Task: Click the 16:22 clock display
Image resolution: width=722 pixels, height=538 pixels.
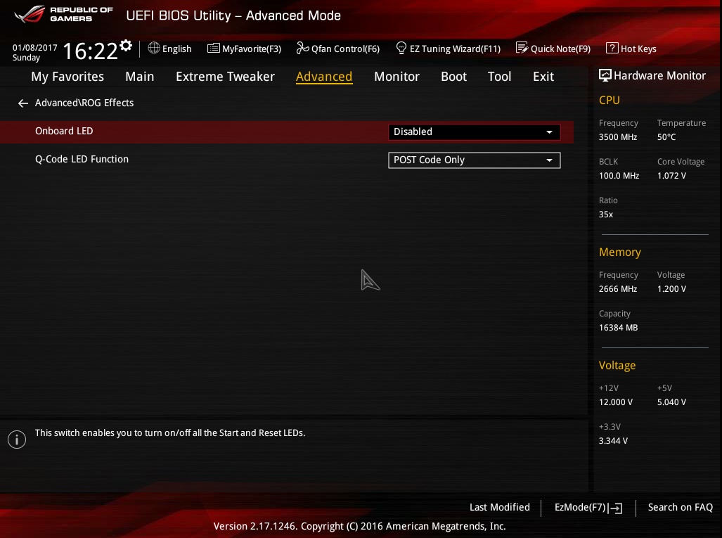Action: tap(90, 51)
